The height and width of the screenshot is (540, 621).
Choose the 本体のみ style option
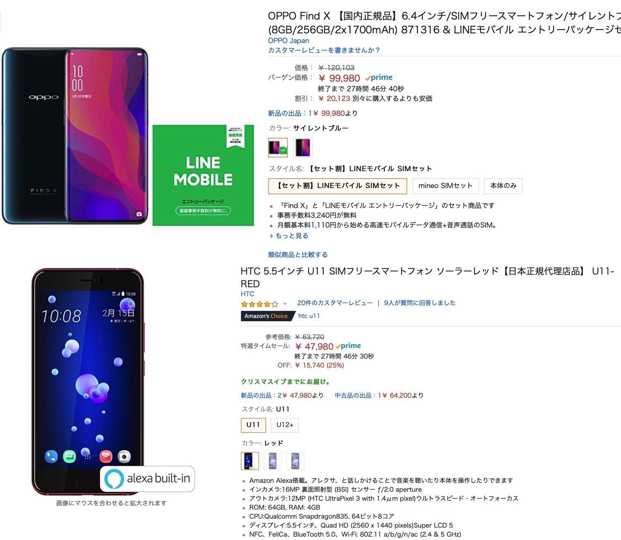click(x=503, y=186)
